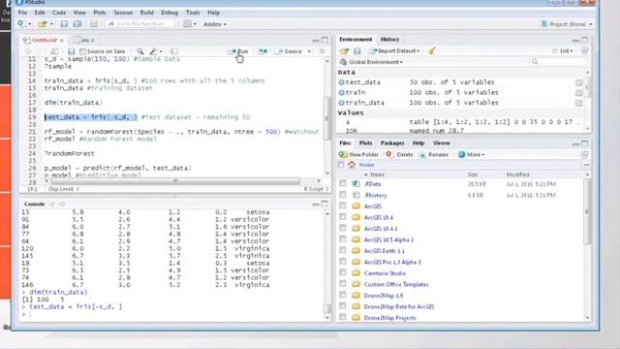Open the Home path link

pos(366,165)
